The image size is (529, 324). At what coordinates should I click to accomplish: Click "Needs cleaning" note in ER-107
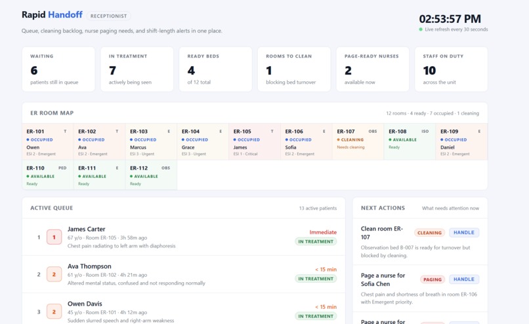pos(350,147)
